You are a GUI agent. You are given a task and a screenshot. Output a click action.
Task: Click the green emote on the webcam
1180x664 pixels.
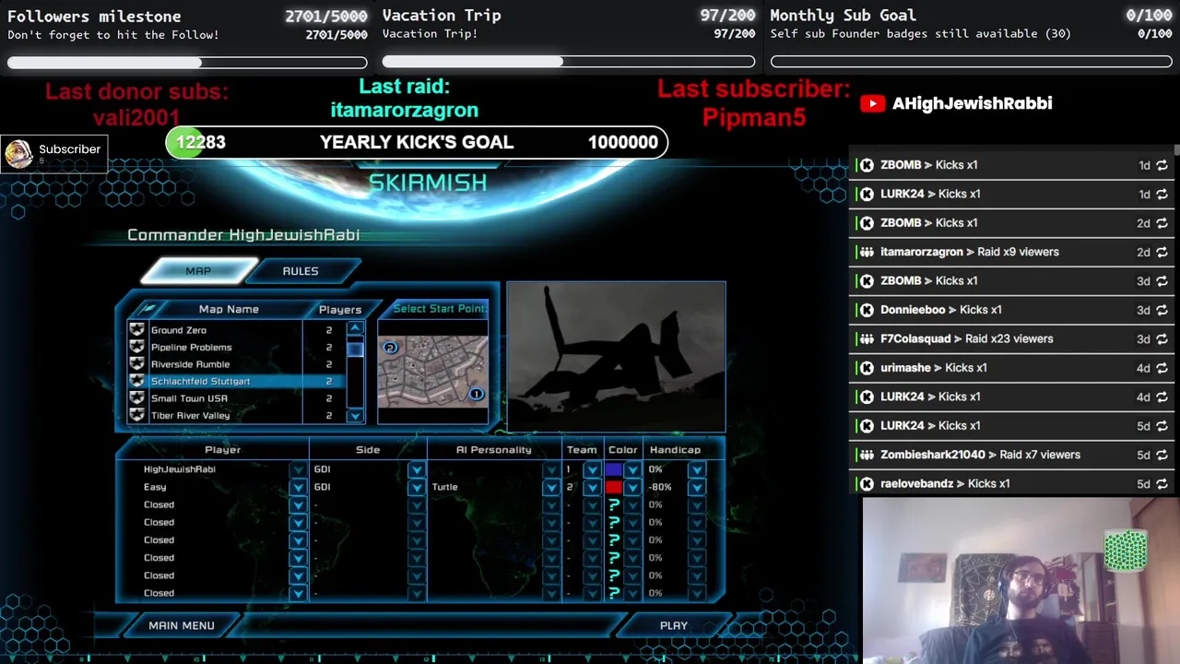coord(1126,551)
